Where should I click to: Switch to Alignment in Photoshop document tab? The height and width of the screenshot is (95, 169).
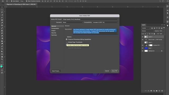point(21,4)
